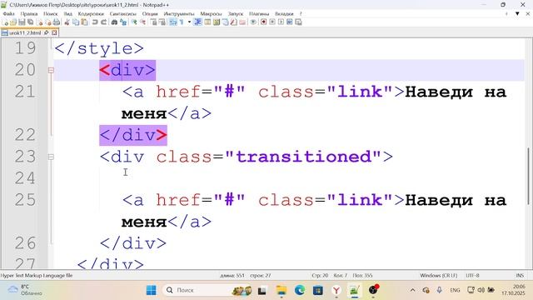The width and height of the screenshot is (533, 300).
Task: Undo the last edit via toolbar
Action: click(x=95, y=22)
